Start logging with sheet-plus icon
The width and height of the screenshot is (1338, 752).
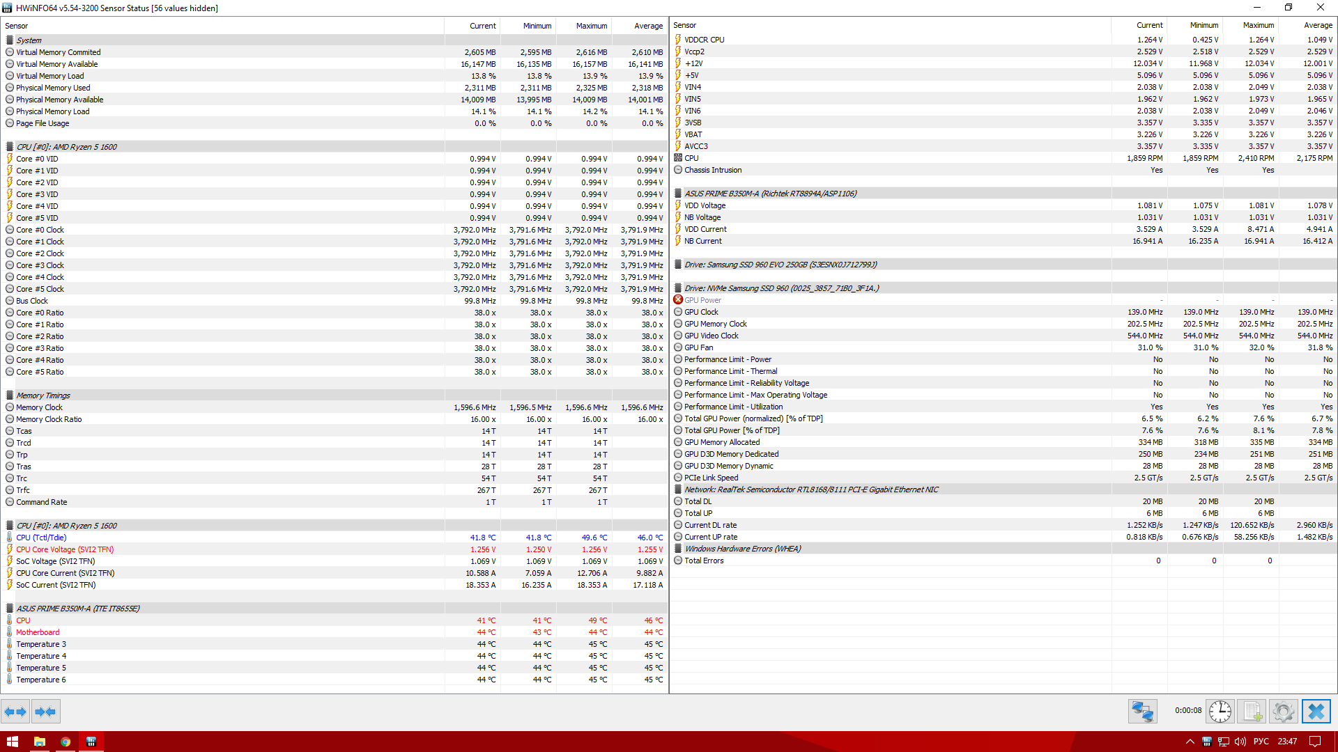click(x=1252, y=712)
